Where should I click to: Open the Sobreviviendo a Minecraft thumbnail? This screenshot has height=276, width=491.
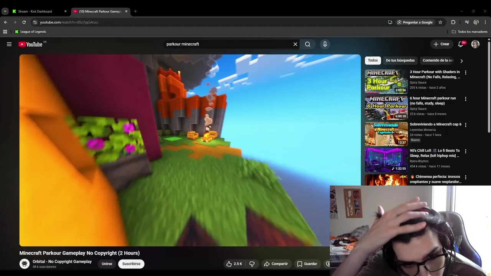[386, 134]
